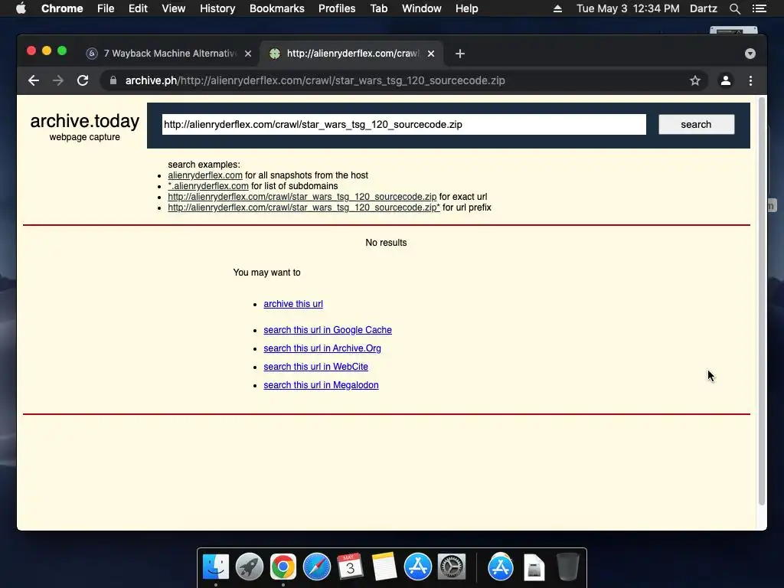Open the url prefix example link ending in asterisk
784x588 pixels.
tap(304, 207)
